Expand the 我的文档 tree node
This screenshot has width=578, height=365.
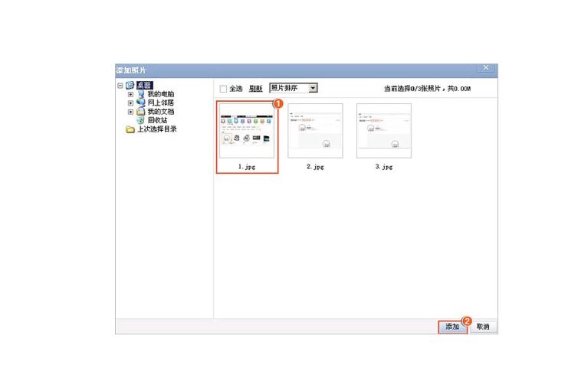point(130,112)
